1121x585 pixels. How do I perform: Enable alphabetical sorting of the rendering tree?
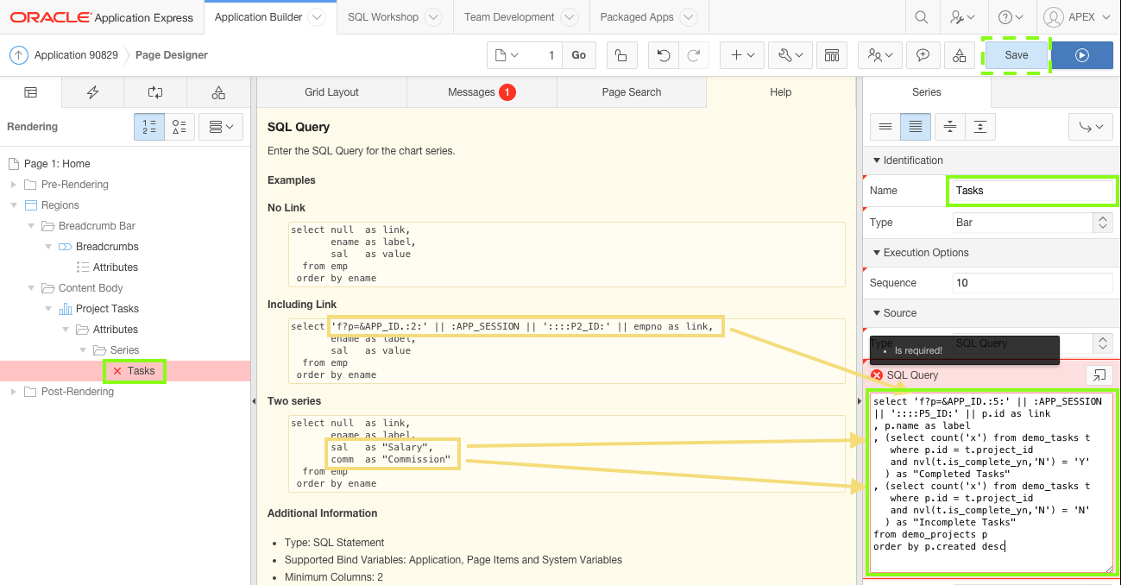(x=179, y=126)
